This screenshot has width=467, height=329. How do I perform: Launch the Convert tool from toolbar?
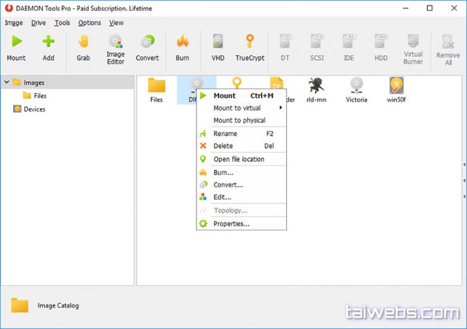click(147, 48)
